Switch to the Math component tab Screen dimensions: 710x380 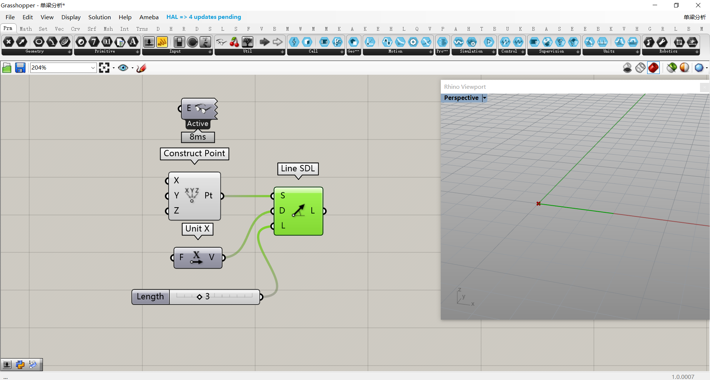click(26, 29)
